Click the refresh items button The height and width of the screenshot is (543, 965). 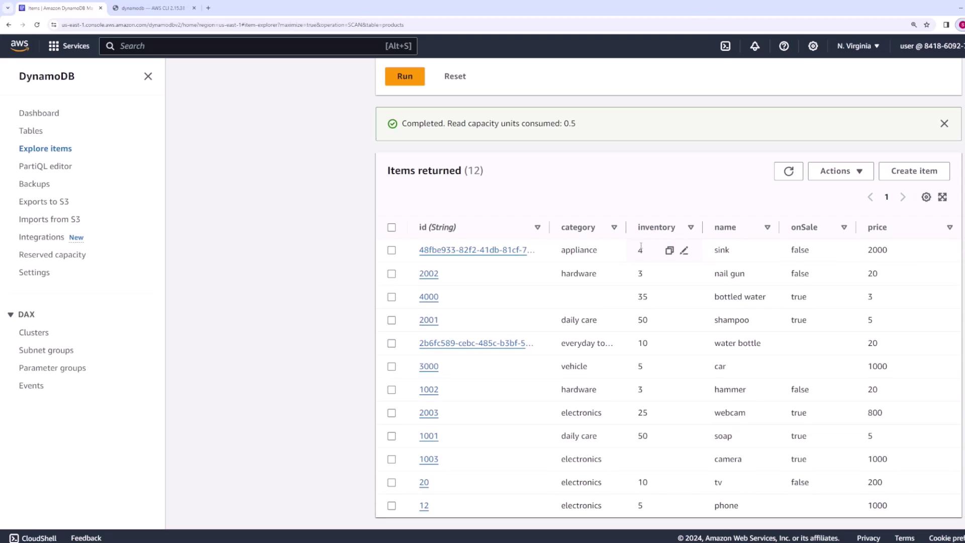tap(788, 171)
